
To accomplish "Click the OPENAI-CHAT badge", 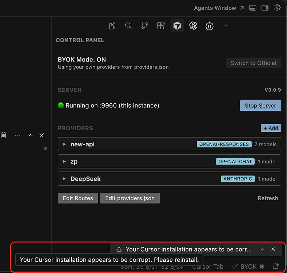I will (x=235, y=161).
